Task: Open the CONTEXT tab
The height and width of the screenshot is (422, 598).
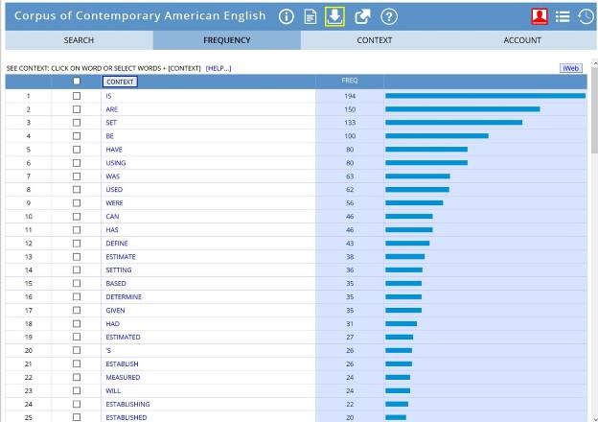Action: (375, 40)
